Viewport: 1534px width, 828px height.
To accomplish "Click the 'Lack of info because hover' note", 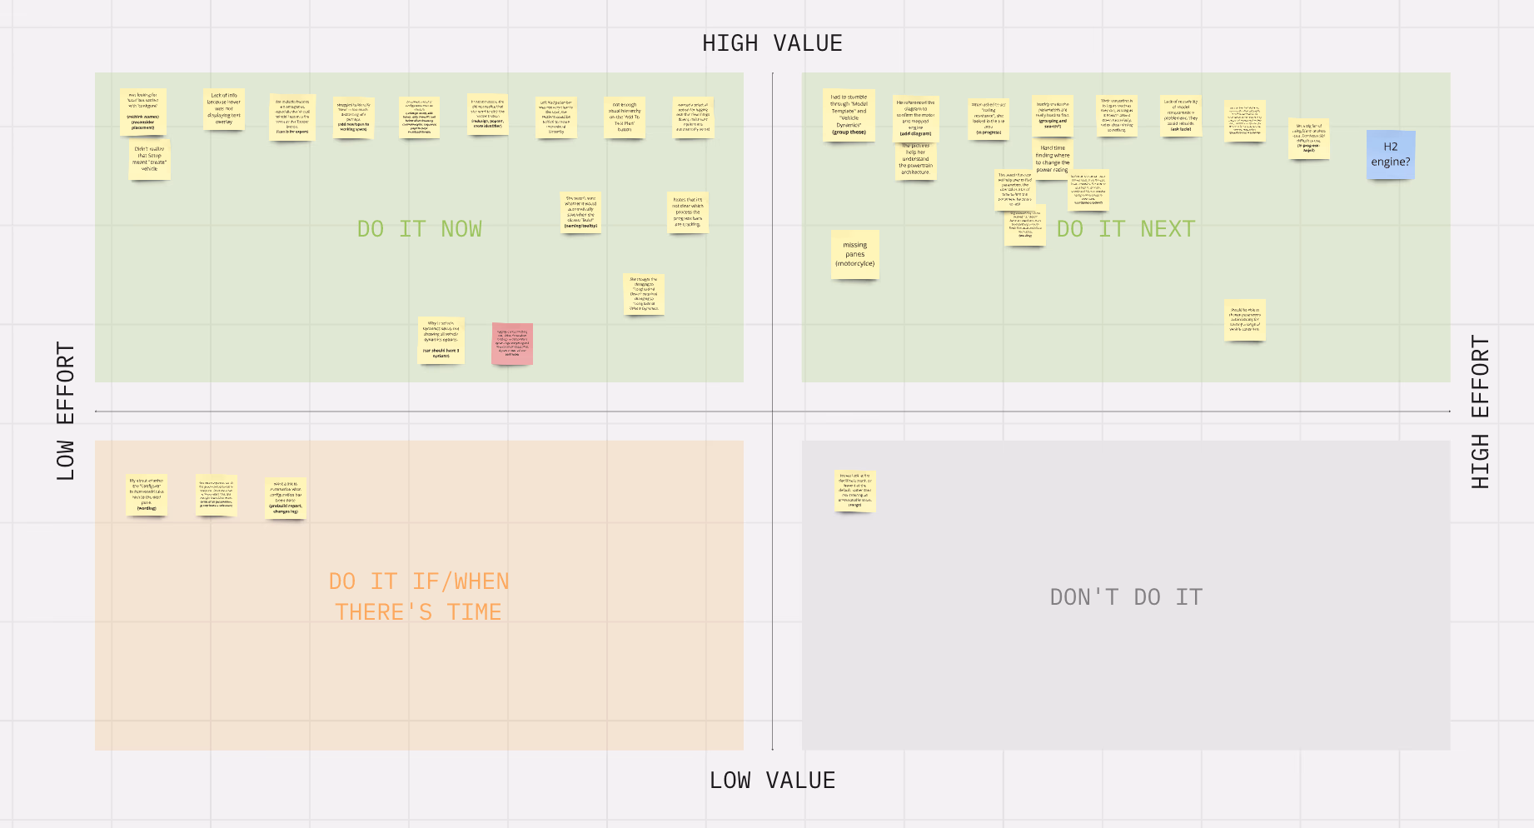I will (x=224, y=109).
